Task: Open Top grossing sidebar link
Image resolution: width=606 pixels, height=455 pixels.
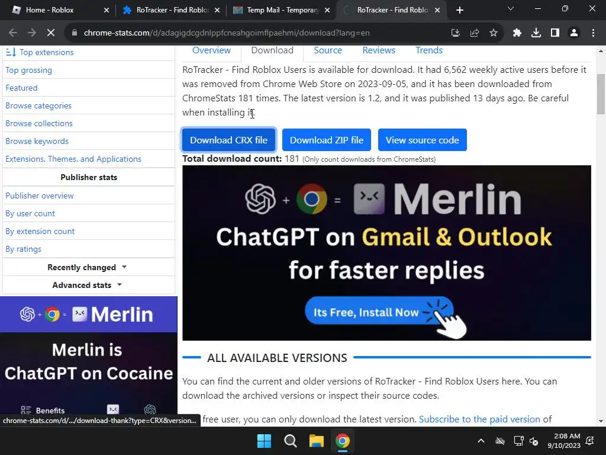Action: (28, 70)
